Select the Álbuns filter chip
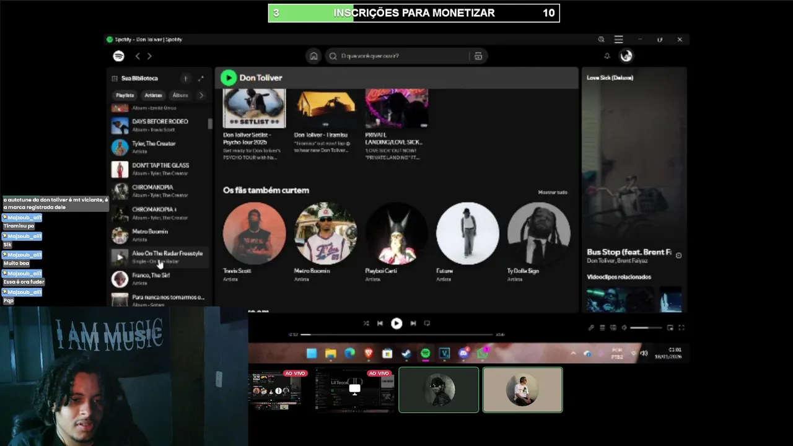This screenshot has height=446, width=793. tap(180, 95)
